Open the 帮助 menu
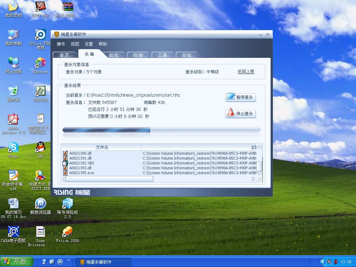The width and height of the screenshot is (356, 267). [x=103, y=44]
